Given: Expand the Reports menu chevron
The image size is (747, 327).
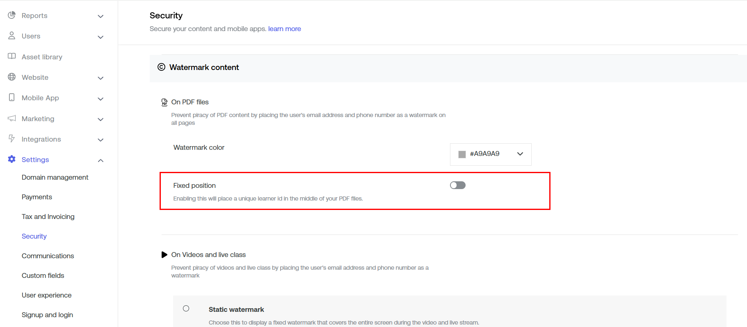Looking at the screenshot, I should (x=101, y=16).
